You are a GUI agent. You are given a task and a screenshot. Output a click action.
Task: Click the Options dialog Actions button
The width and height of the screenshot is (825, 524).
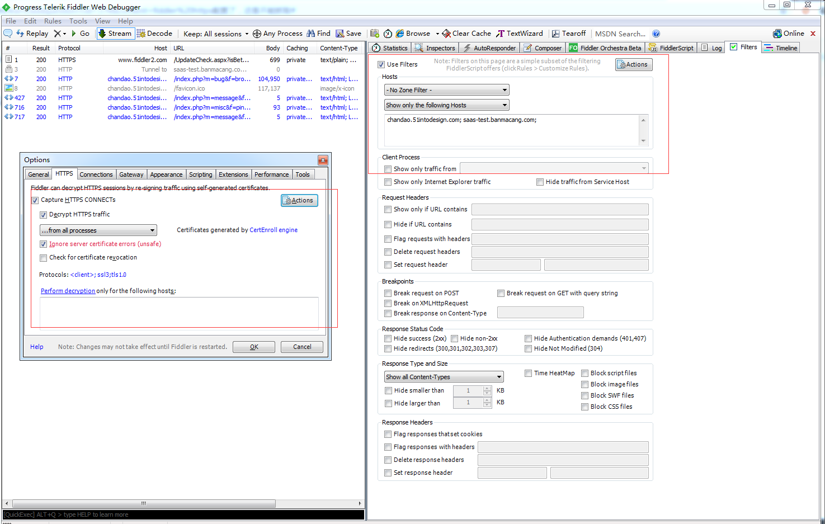299,200
